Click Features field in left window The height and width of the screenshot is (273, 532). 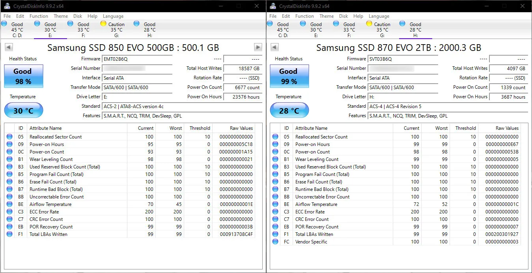click(182, 116)
